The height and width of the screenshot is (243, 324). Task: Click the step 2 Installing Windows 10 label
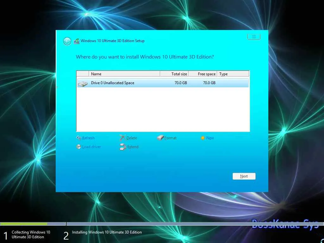coord(107,232)
